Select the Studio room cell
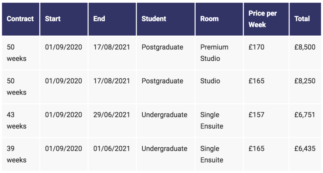Viewport: 323px width, 173px height. tap(219, 87)
